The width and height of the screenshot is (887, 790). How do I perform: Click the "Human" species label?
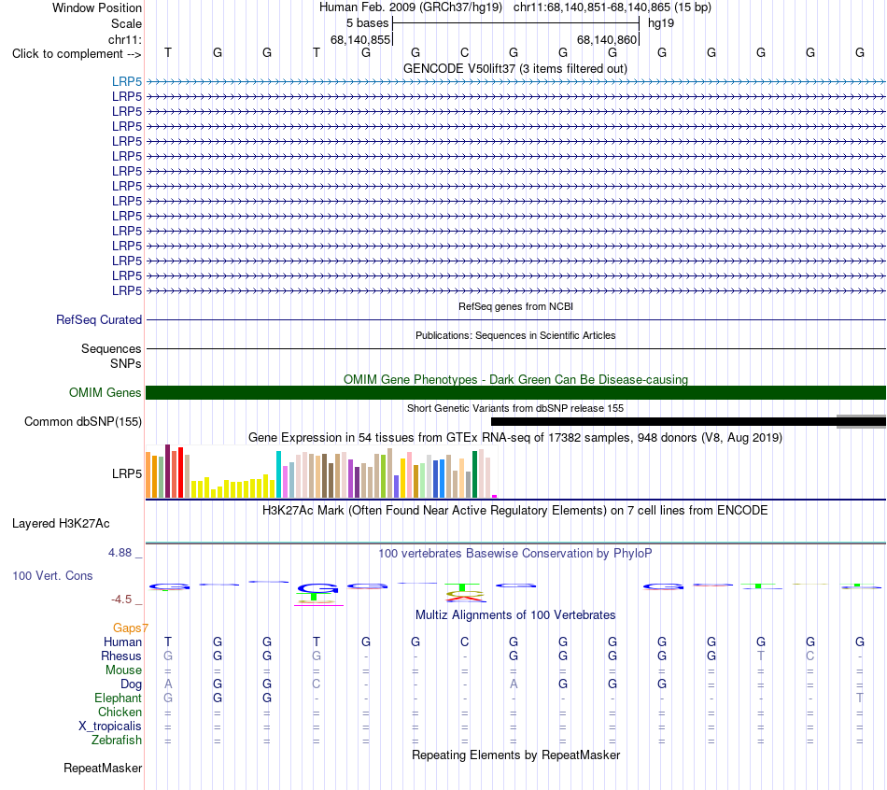tap(122, 642)
